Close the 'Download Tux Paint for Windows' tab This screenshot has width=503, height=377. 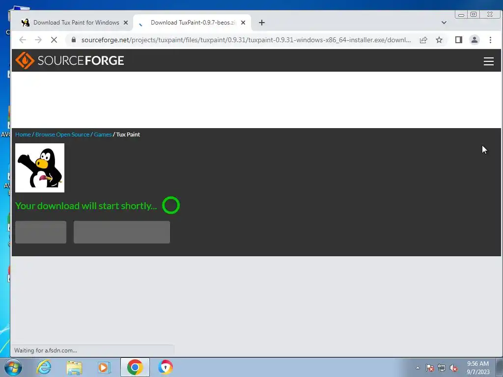tap(126, 23)
